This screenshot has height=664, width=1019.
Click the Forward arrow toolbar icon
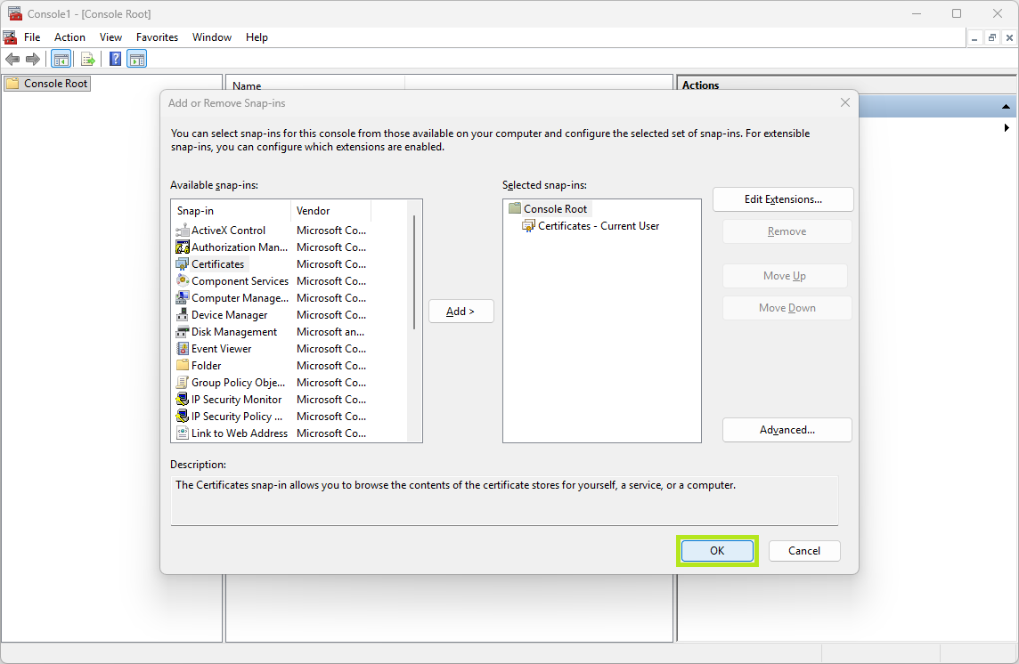[x=32, y=59]
